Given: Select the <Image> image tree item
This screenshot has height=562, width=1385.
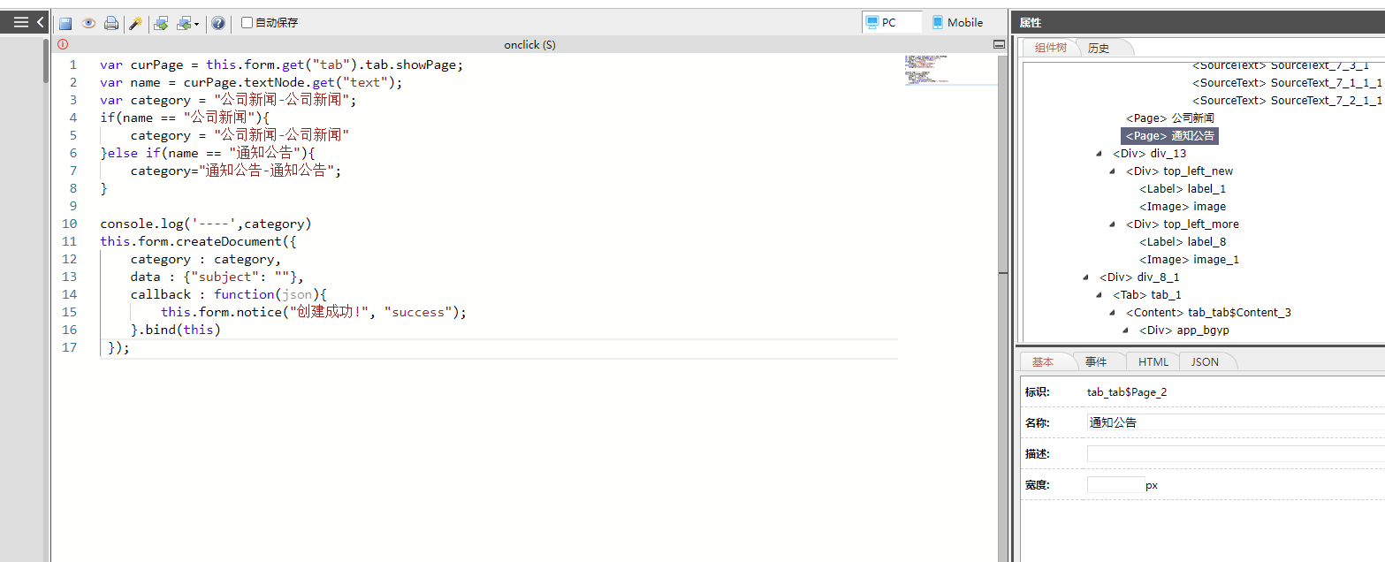Looking at the screenshot, I should [x=1183, y=206].
